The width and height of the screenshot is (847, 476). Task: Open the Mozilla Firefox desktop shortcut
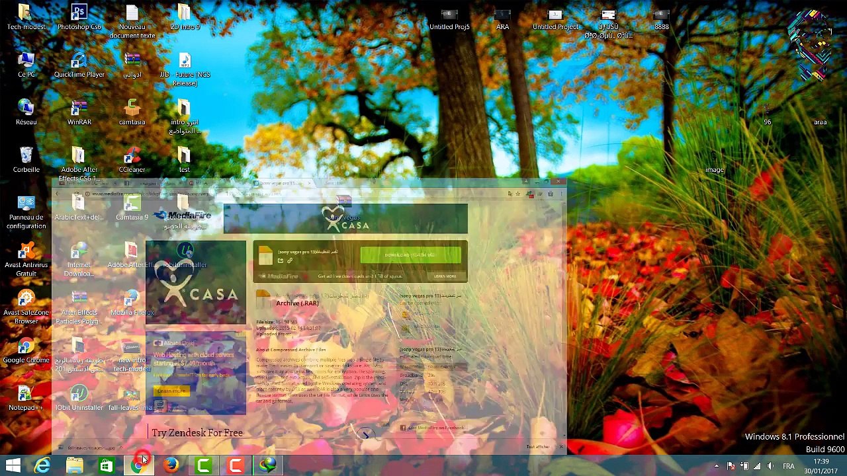pyautogui.click(x=132, y=303)
